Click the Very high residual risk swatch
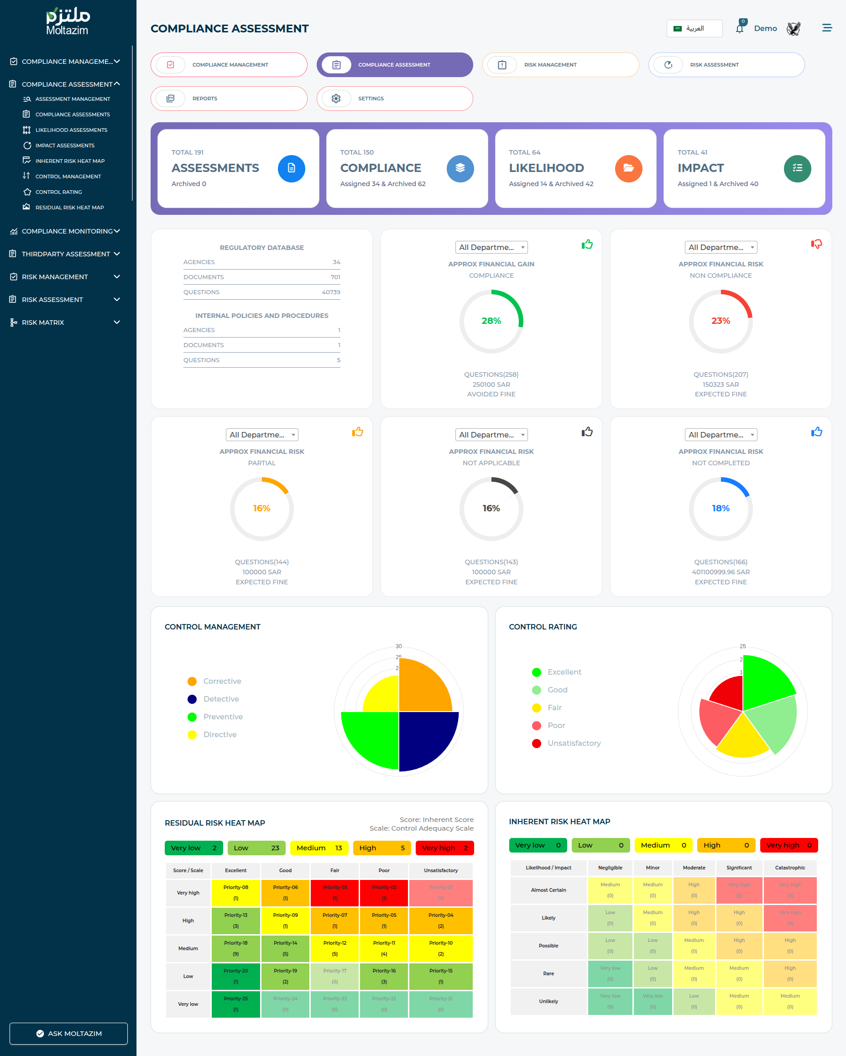This screenshot has width=846, height=1056. (x=444, y=848)
